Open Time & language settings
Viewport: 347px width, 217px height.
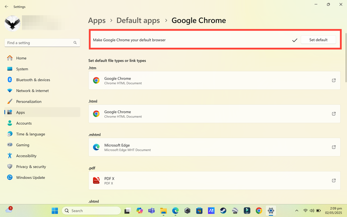[42, 134]
